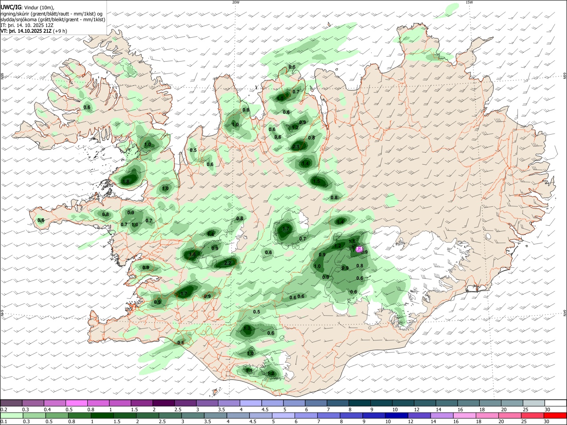Screen dimensions: 567x425
Task: Click the bright red 30 rain legend swatch
Action: coord(555,416)
